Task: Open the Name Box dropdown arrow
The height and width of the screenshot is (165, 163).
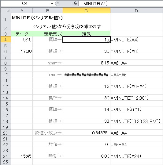Action: (52, 4)
